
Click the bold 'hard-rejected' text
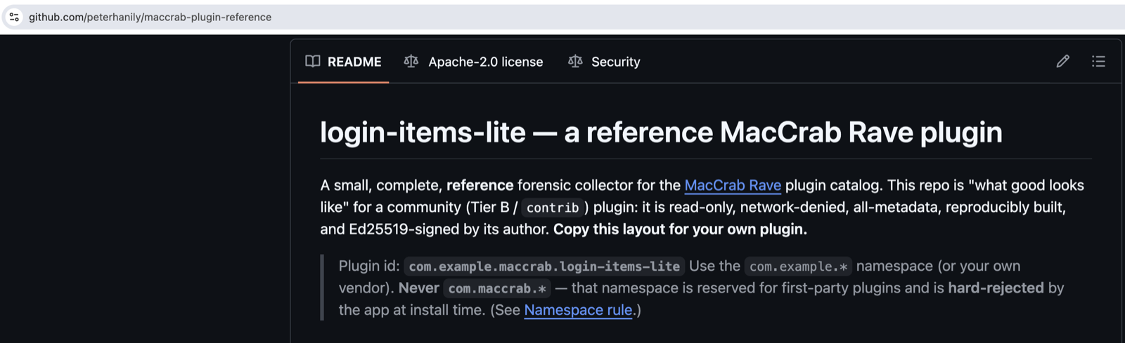point(996,288)
